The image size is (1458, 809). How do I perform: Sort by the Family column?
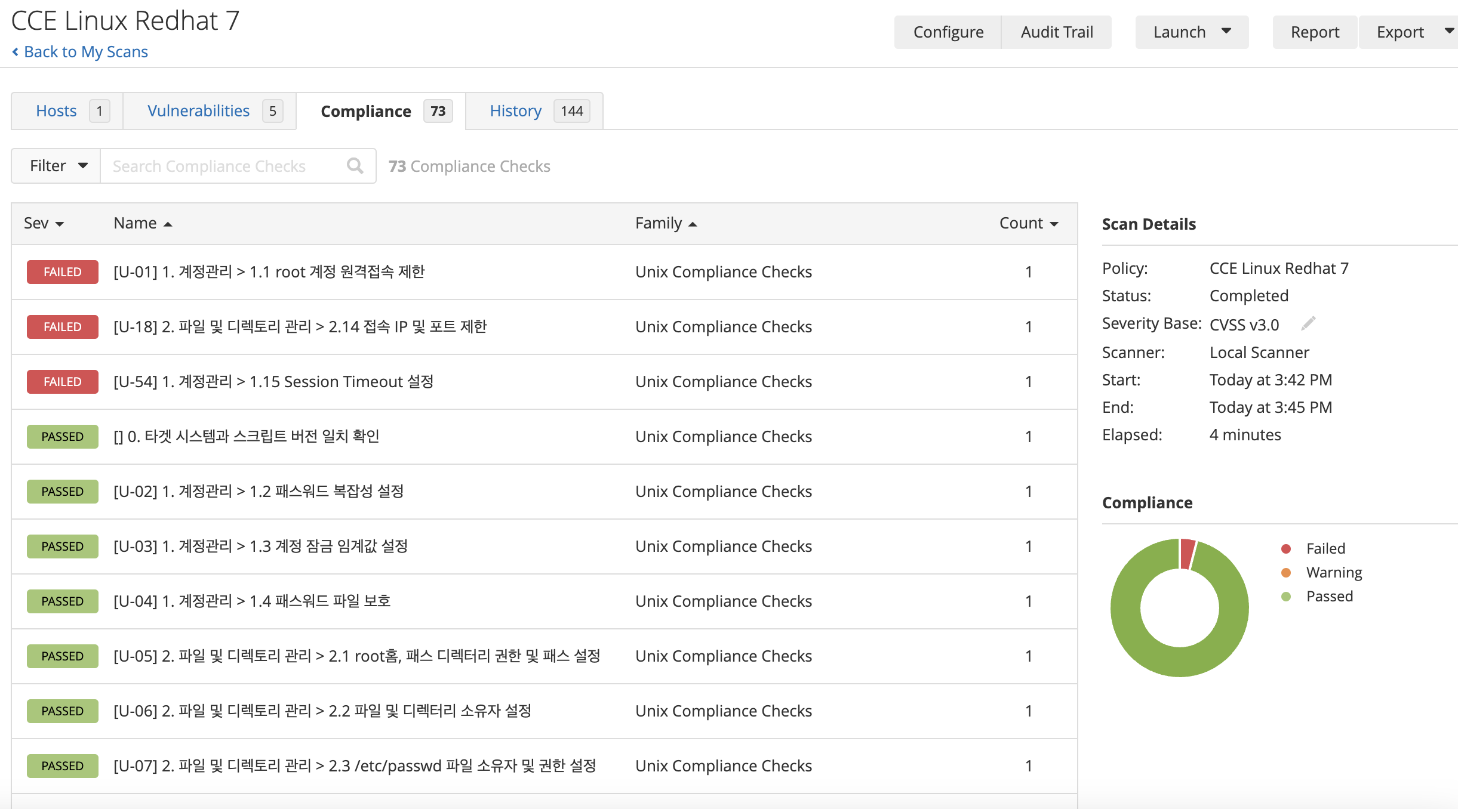(666, 223)
